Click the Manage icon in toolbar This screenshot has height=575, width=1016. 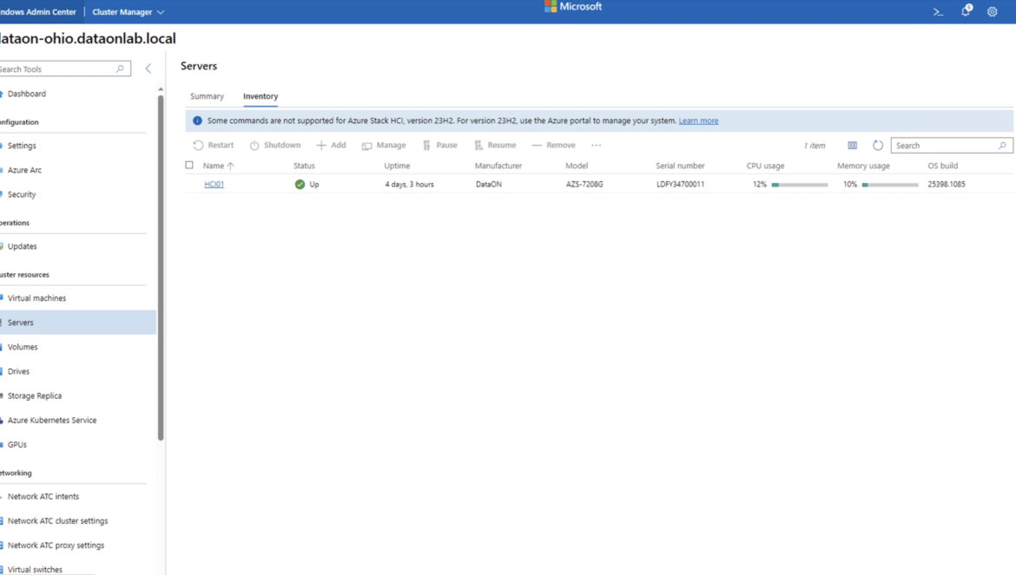366,147
